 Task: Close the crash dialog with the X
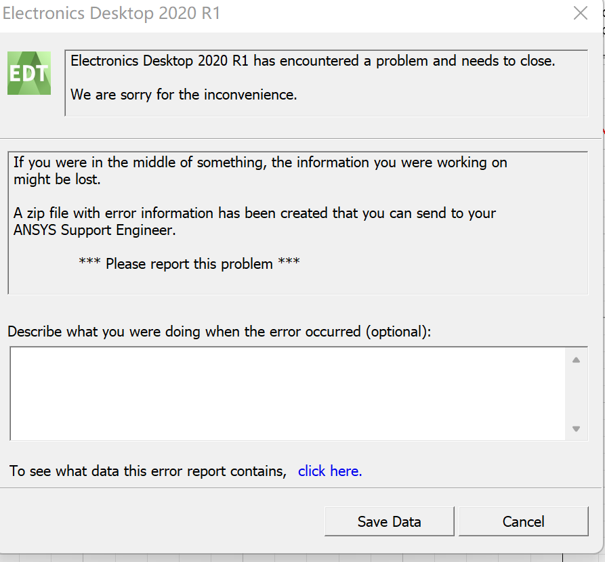[x=581, y=13]
